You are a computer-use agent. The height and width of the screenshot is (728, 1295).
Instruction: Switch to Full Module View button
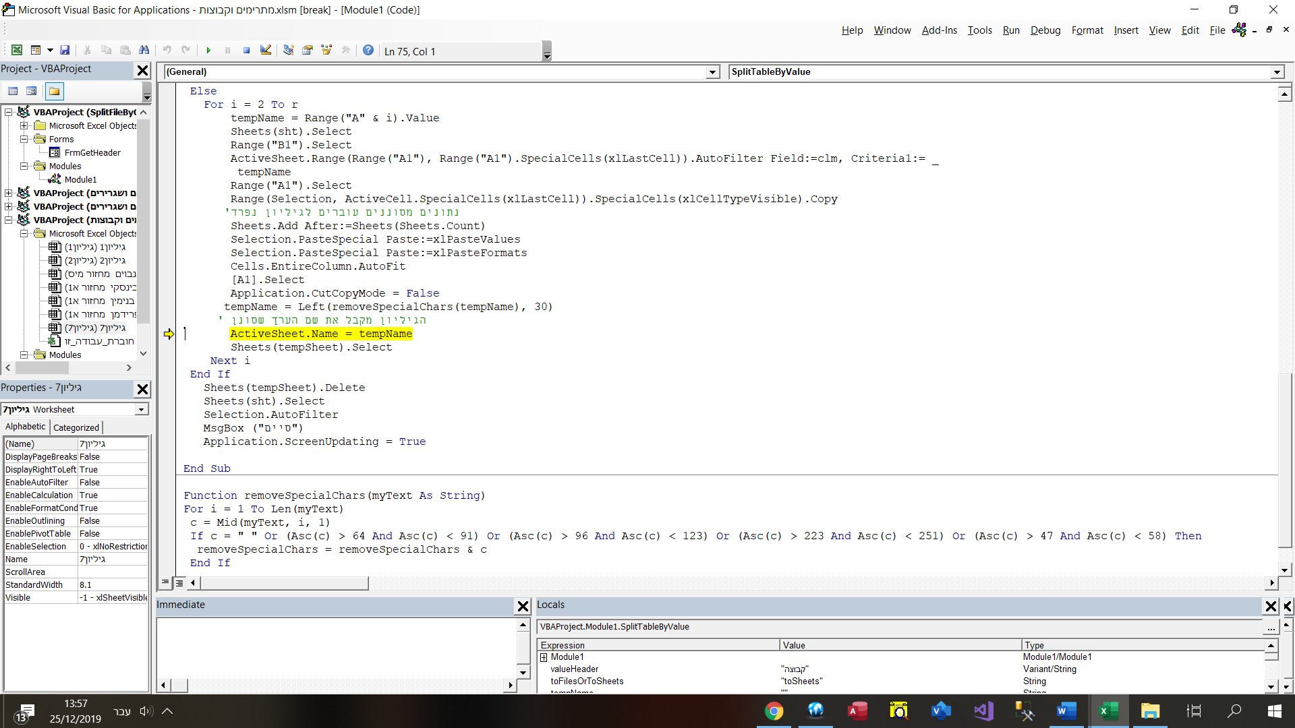pyautogui.click(x=179, y=582)
